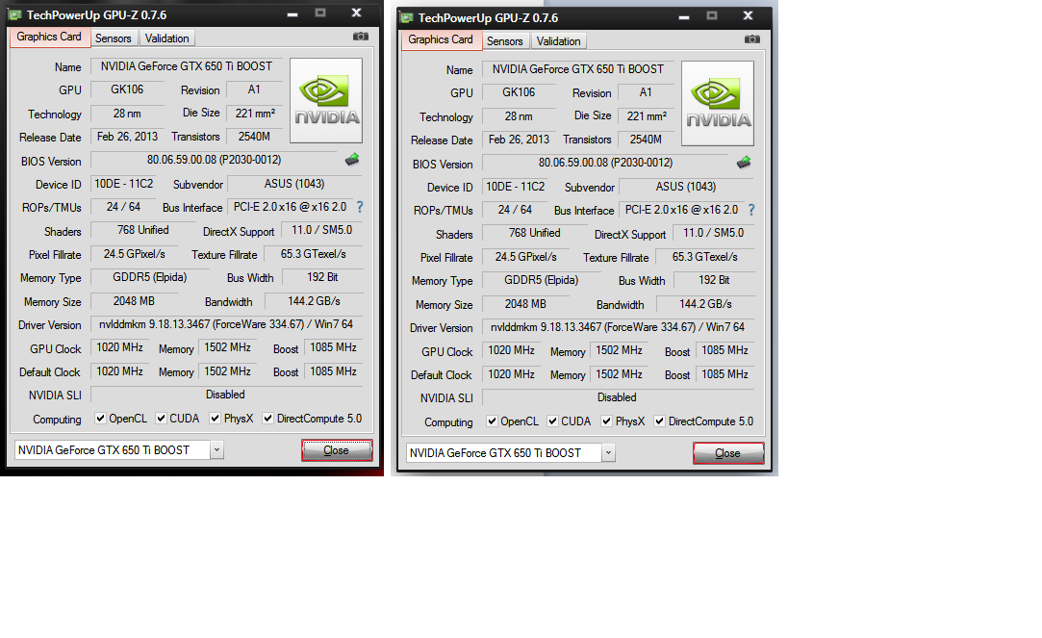
Task: Click the Bus Interface question mark in right window
Action: click(750, 210)
